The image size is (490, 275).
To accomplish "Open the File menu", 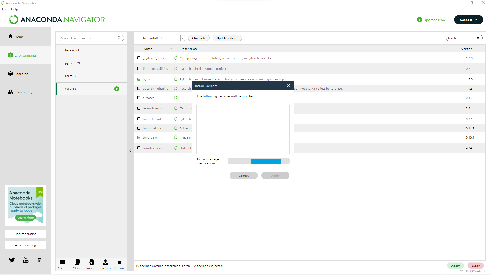I will pyautogui.click(x=5, y=9).
